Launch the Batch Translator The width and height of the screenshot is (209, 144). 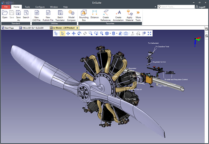pyautogui.click(x=60, y=15)
